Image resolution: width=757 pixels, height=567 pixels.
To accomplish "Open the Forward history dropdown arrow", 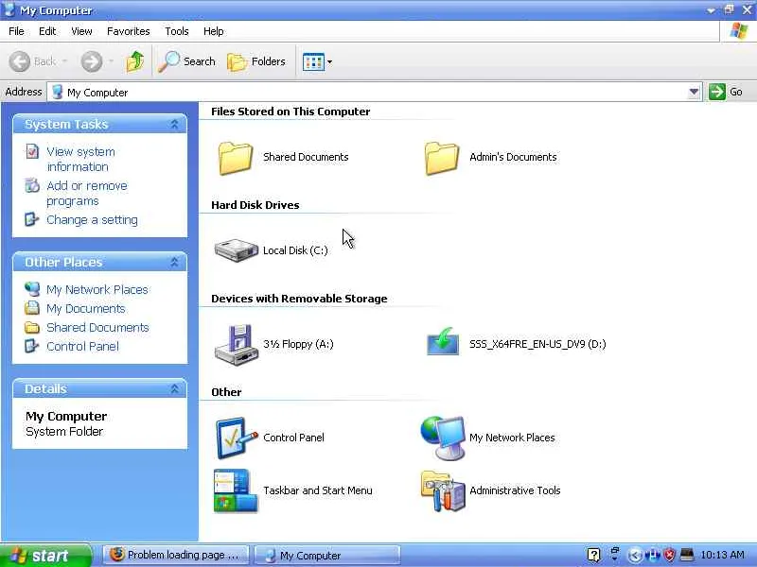I will click(x=111, y=61).
